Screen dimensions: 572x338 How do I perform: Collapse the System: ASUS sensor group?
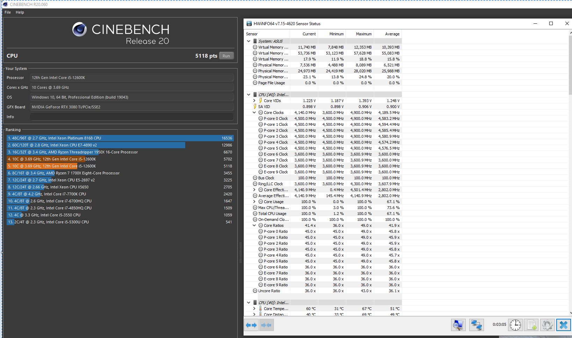coord(249,41)
